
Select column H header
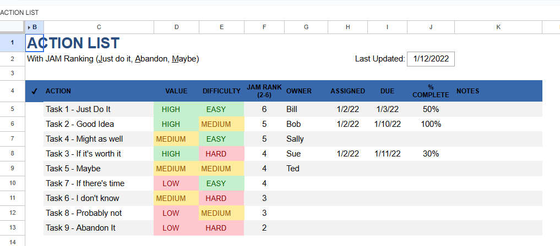tap(347, 27)
